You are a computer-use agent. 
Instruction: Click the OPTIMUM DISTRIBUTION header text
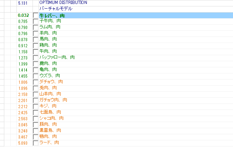point(63,3)
